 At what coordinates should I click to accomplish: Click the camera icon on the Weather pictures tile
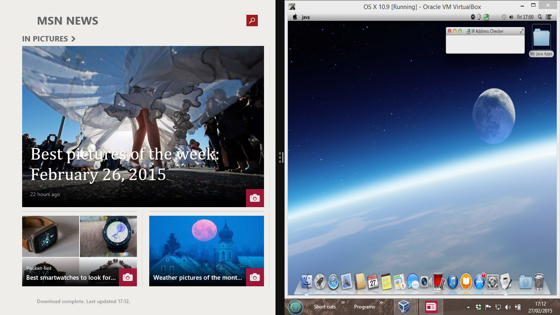pyautogui.click(x=255, y=277)
